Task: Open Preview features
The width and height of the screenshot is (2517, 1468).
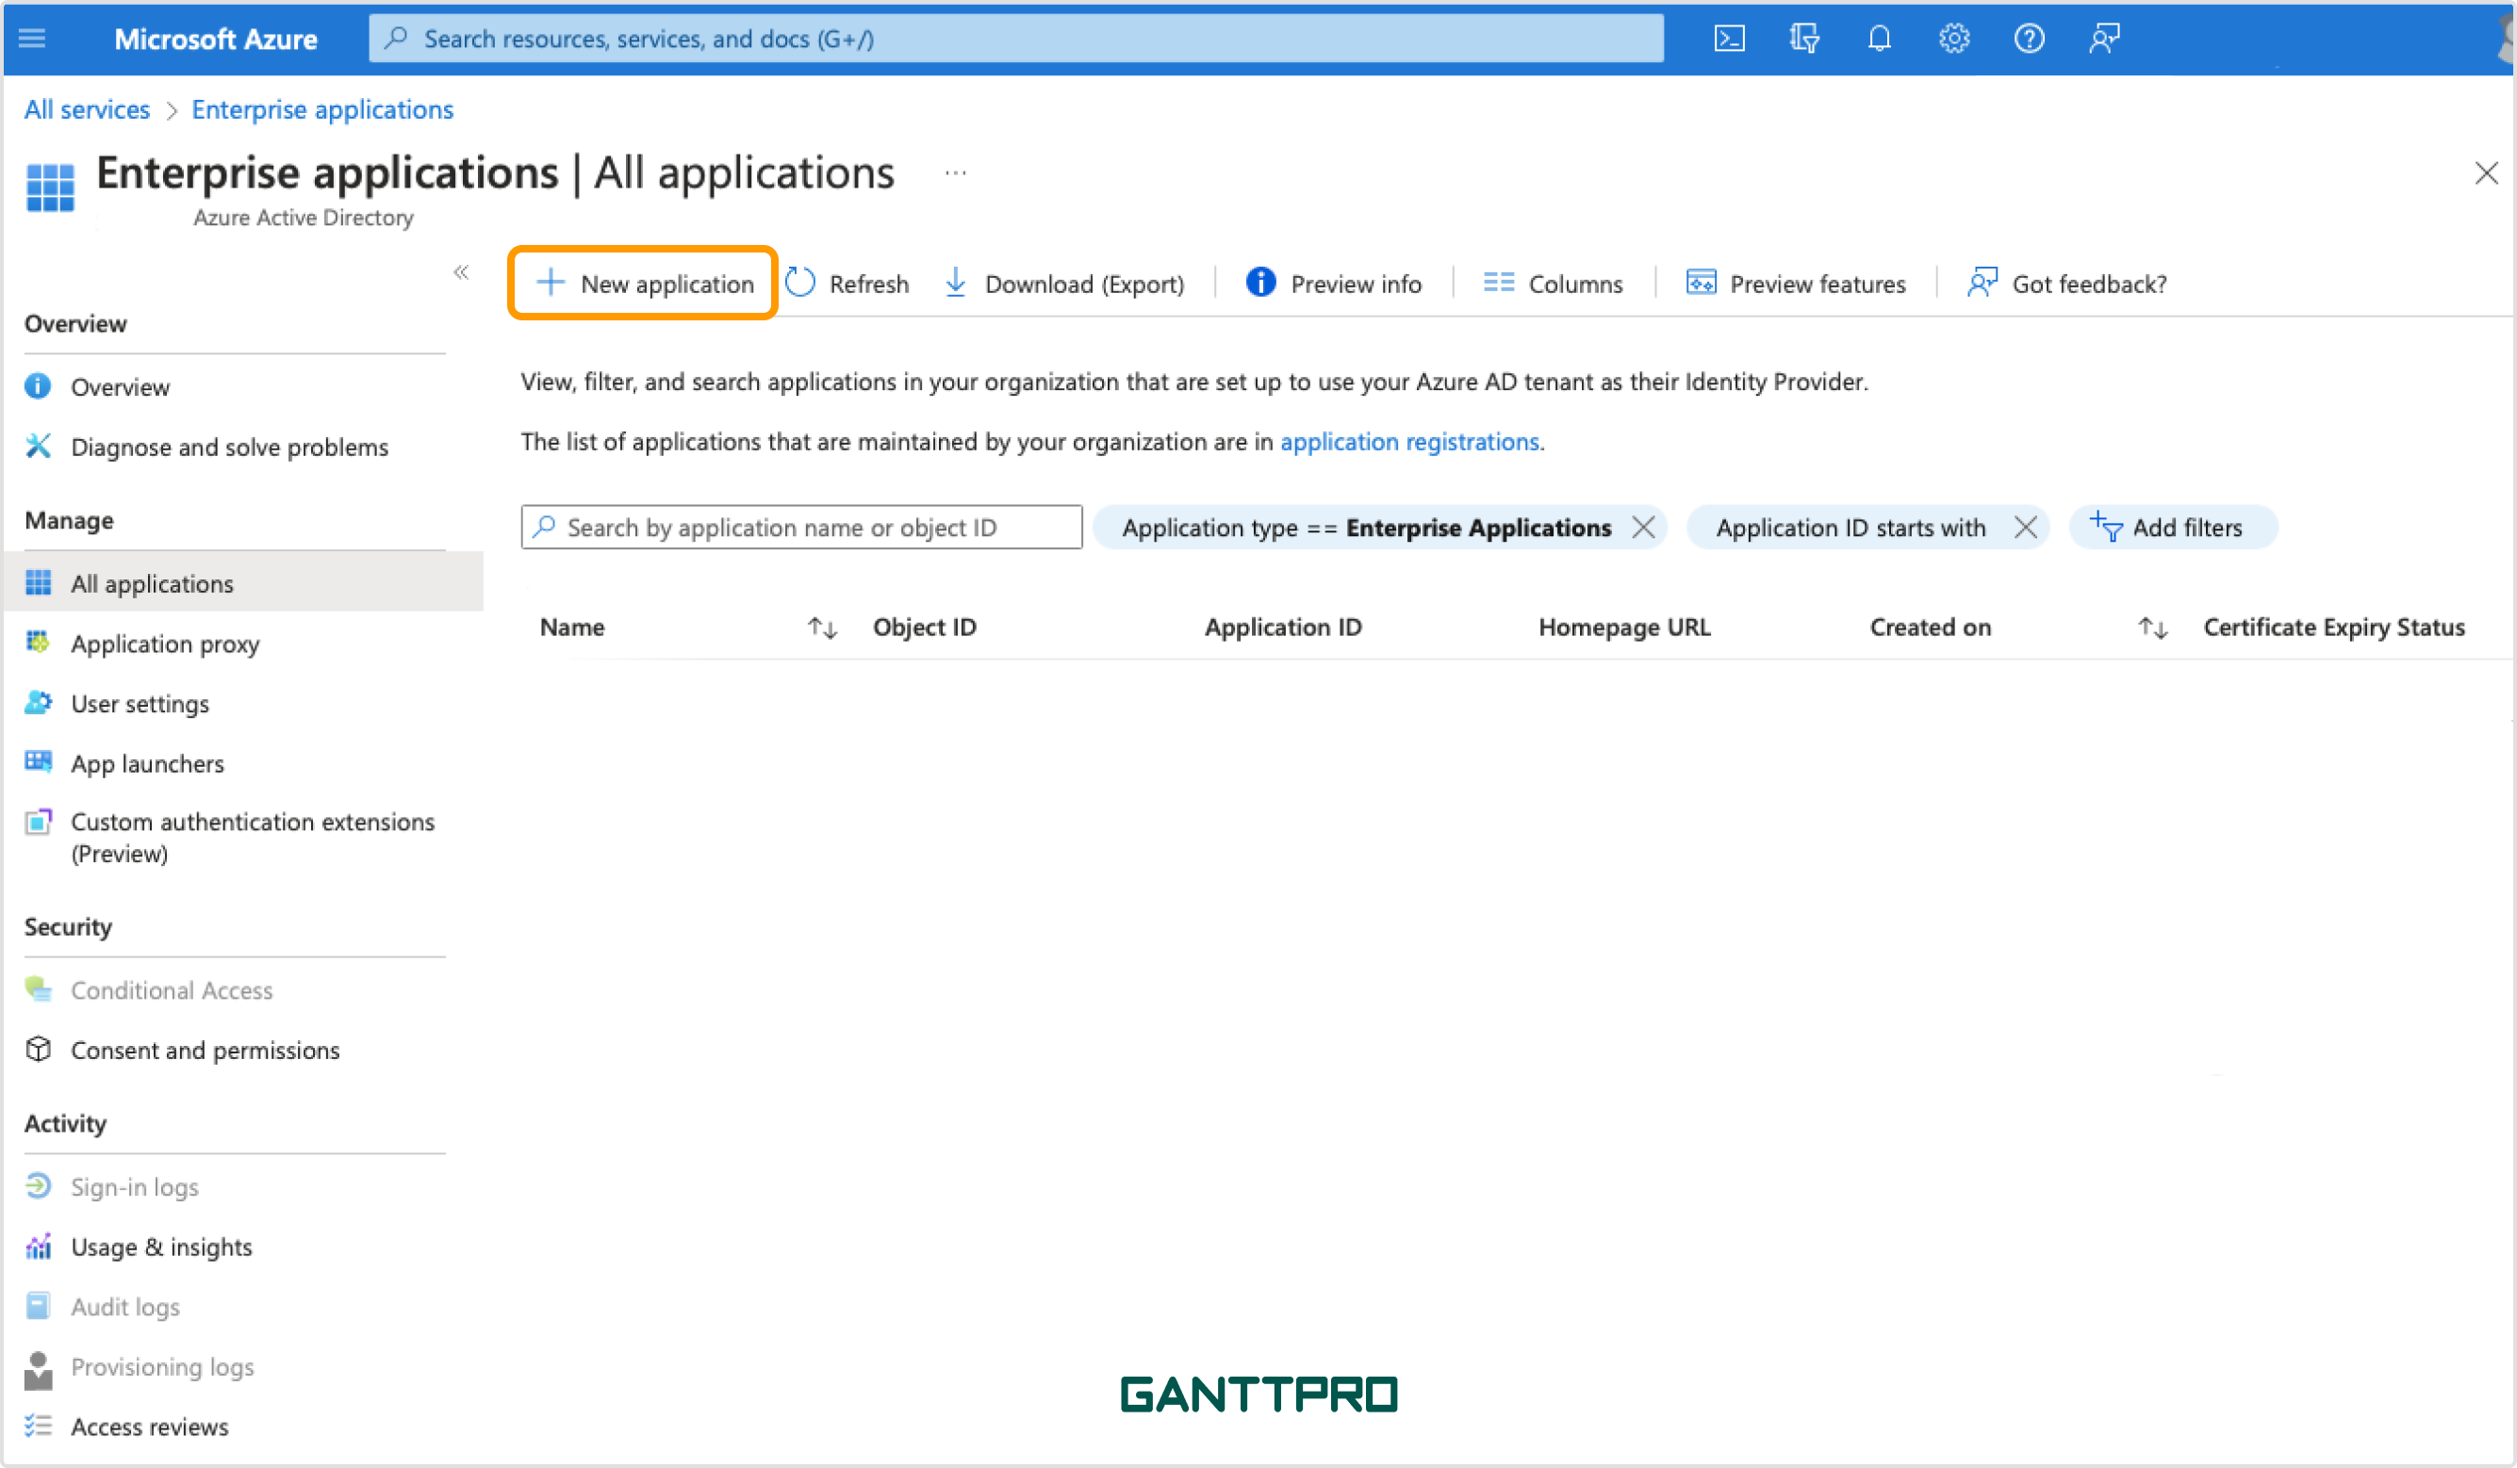Action: [x=1796, y=284]
